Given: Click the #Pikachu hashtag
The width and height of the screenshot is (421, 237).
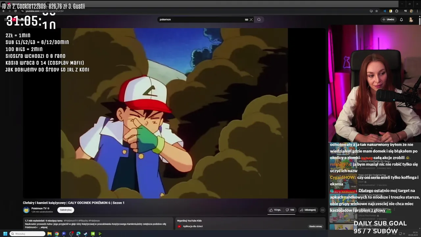Looking at the screenshot, I should [x=83, y=221].
